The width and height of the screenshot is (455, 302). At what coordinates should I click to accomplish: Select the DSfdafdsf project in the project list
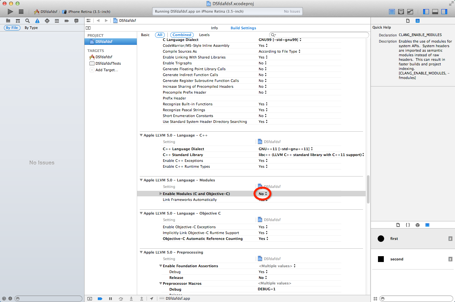pos(110,42)
